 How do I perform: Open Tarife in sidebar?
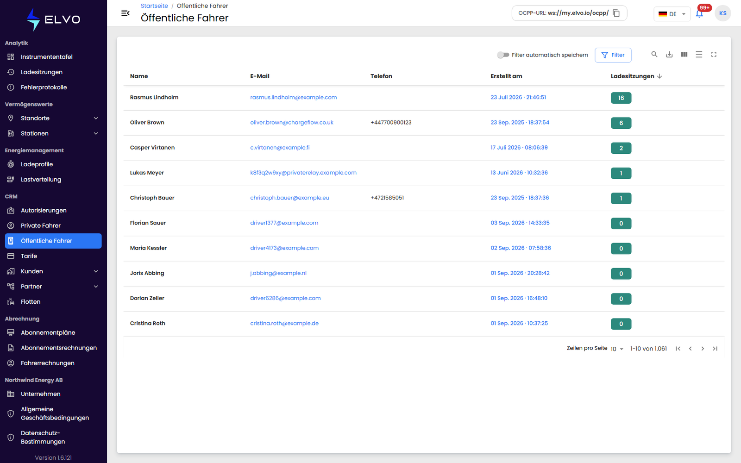click(x=53, y=256)
